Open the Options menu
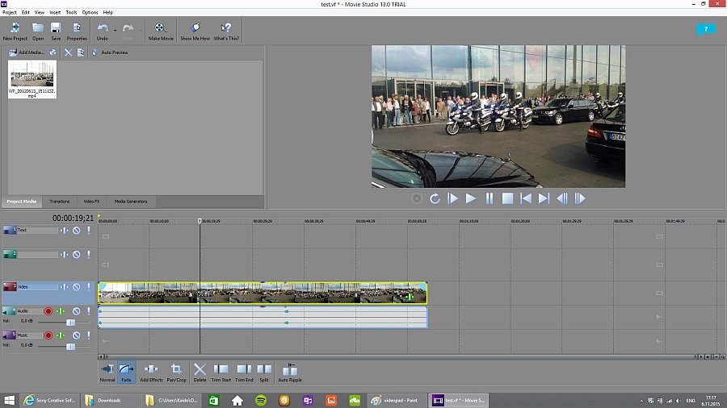The height and width of the screenshot is (408, 727). pos(90,12)
